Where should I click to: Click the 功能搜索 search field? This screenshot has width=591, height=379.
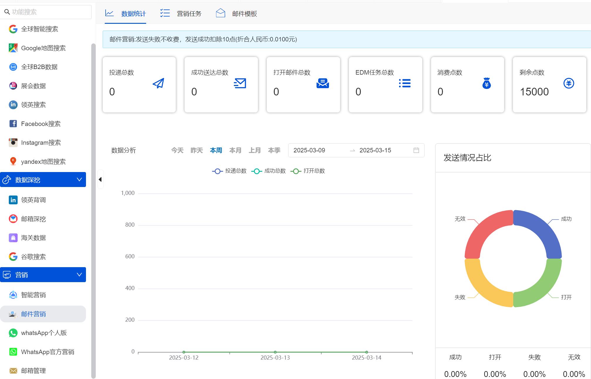pos(47,12)
